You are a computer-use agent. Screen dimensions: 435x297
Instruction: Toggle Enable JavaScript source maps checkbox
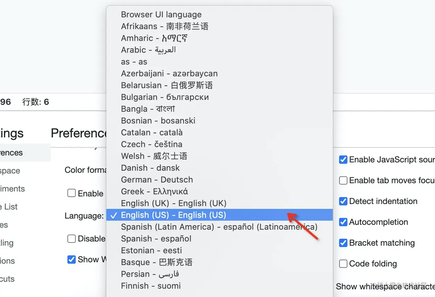click(343, 160)
